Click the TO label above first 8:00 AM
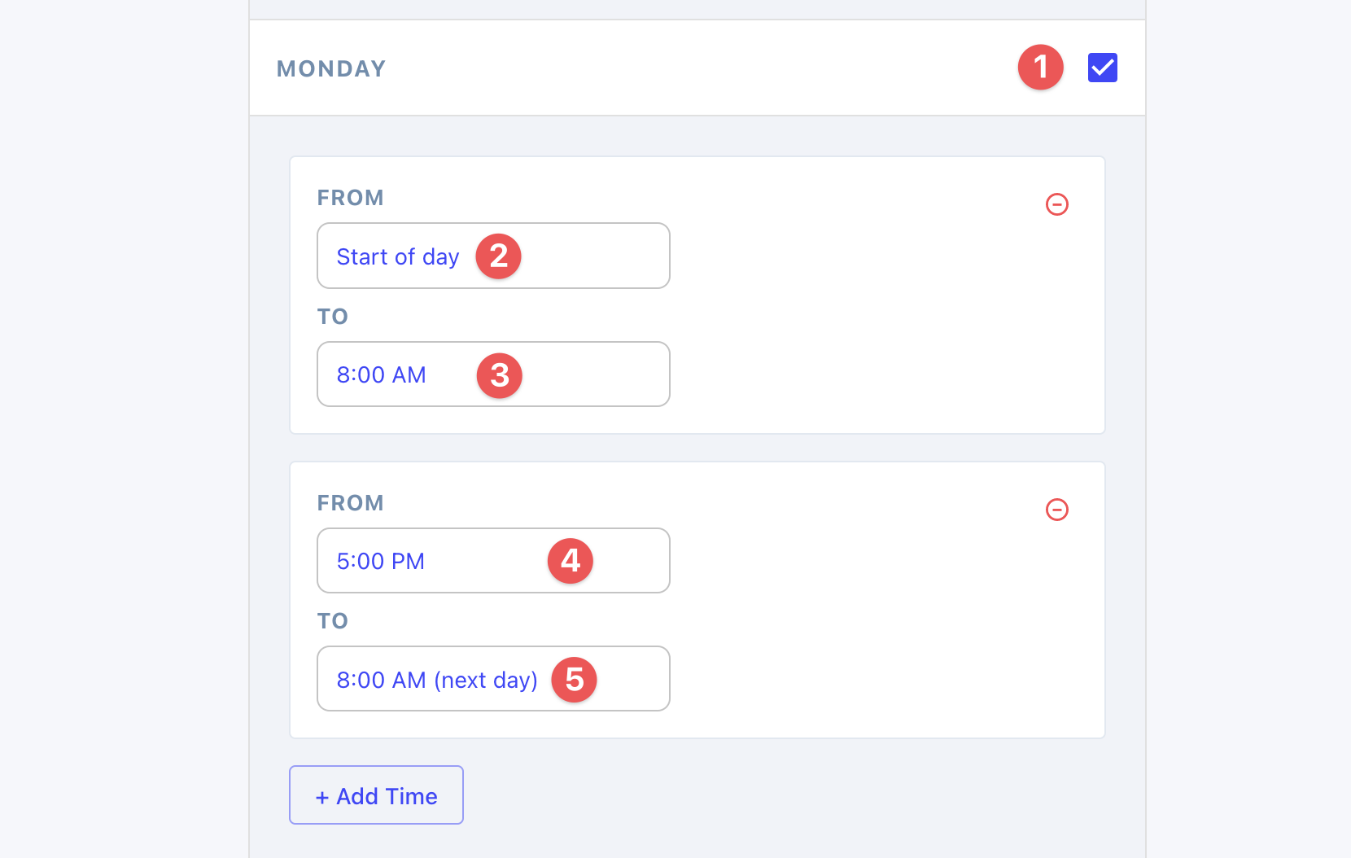Image resolution: width=1351 pixels, height=858 pixels. [333, 317]
